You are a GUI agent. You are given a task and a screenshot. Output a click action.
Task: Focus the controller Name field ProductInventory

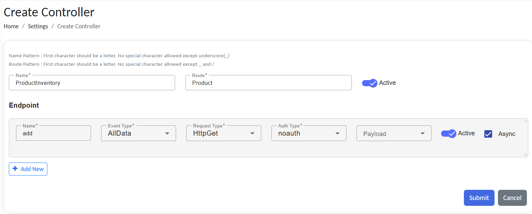tap(92, 83)
